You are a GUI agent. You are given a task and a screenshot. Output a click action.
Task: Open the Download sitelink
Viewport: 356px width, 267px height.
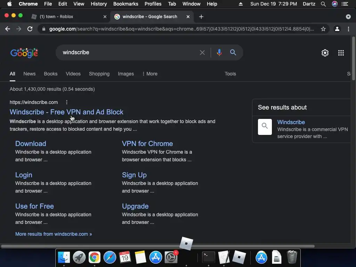pyautogui.click(x=31, y=144)
